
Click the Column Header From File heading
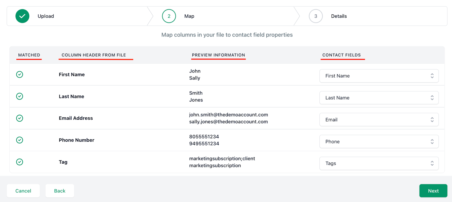click(x=94, y=55)
